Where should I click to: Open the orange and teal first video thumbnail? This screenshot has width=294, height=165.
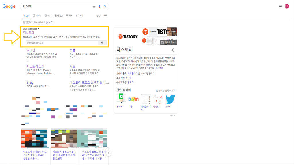[34, 138]
